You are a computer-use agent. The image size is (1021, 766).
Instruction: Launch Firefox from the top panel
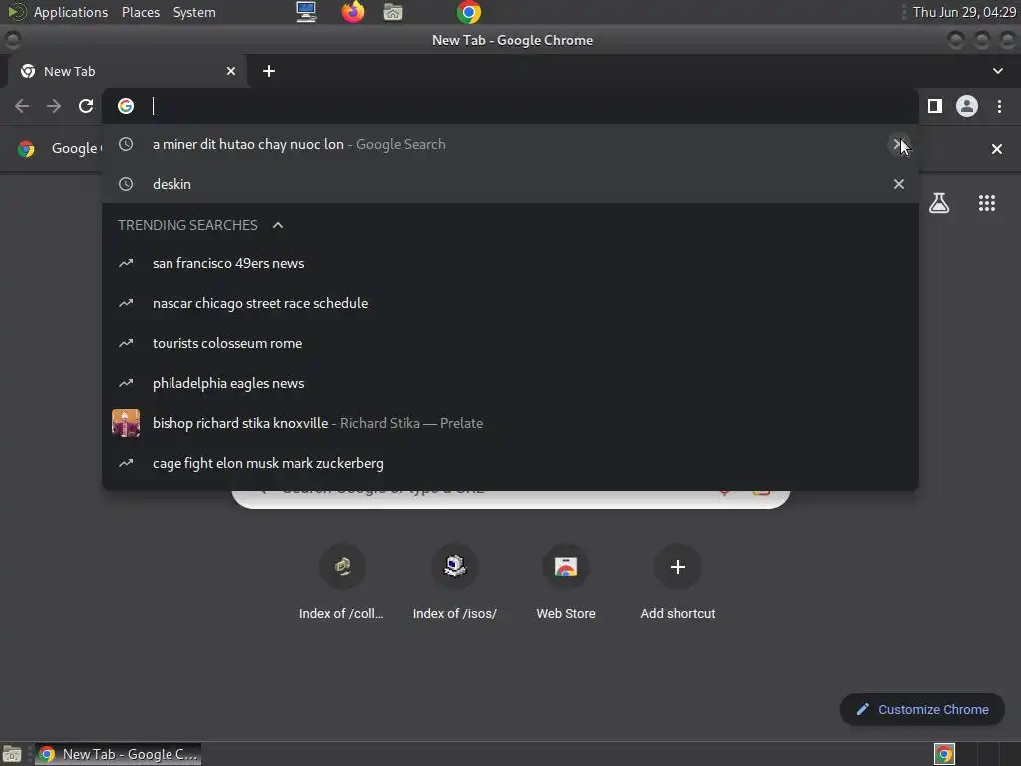click(x=353, y=12)
